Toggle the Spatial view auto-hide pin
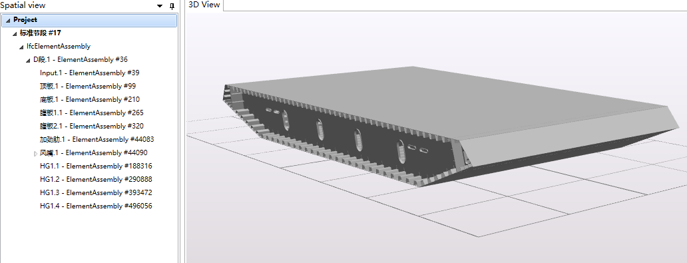This screenshot has height=263, width=687. [172, 6]
